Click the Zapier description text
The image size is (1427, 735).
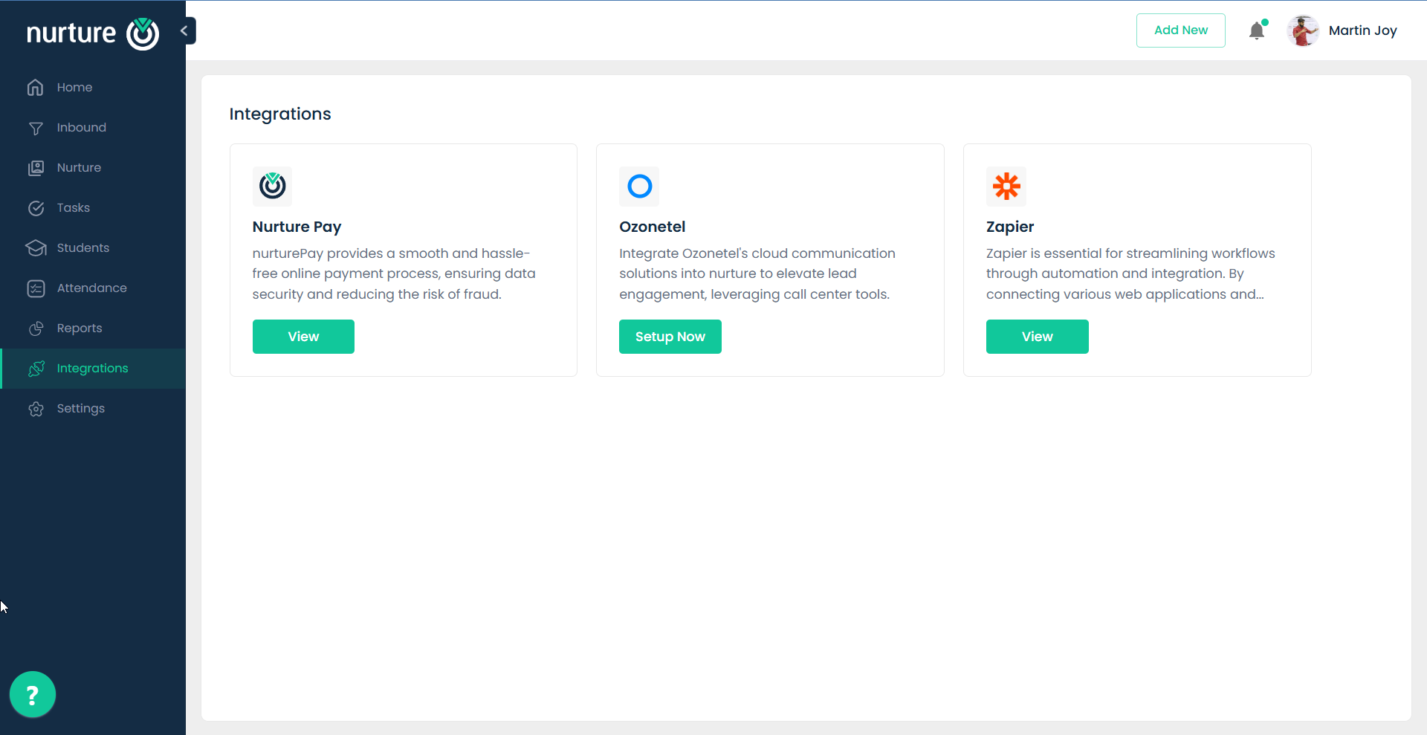point(1130,273)
